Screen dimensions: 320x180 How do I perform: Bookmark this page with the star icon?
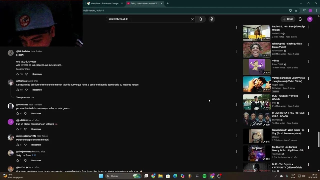pos(296,10)
